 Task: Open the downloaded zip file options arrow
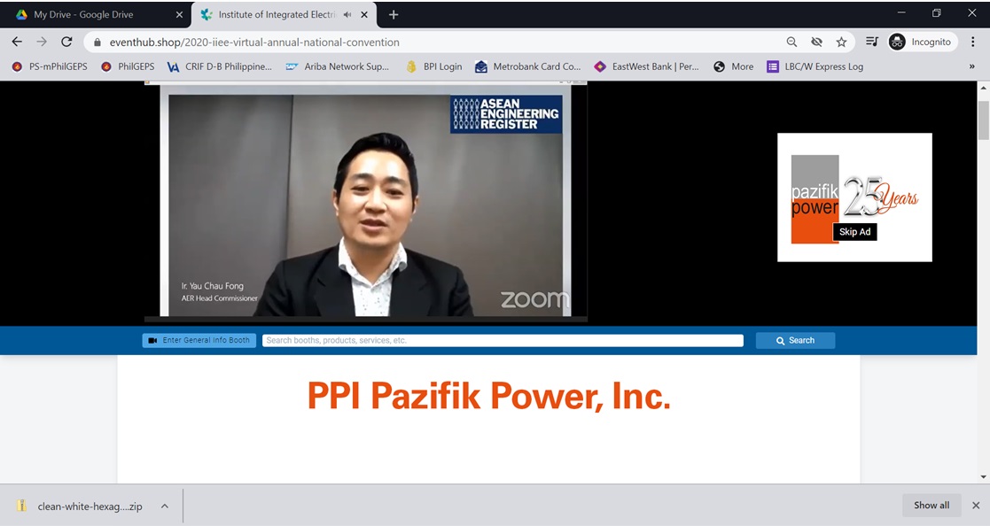click(164, 506)
